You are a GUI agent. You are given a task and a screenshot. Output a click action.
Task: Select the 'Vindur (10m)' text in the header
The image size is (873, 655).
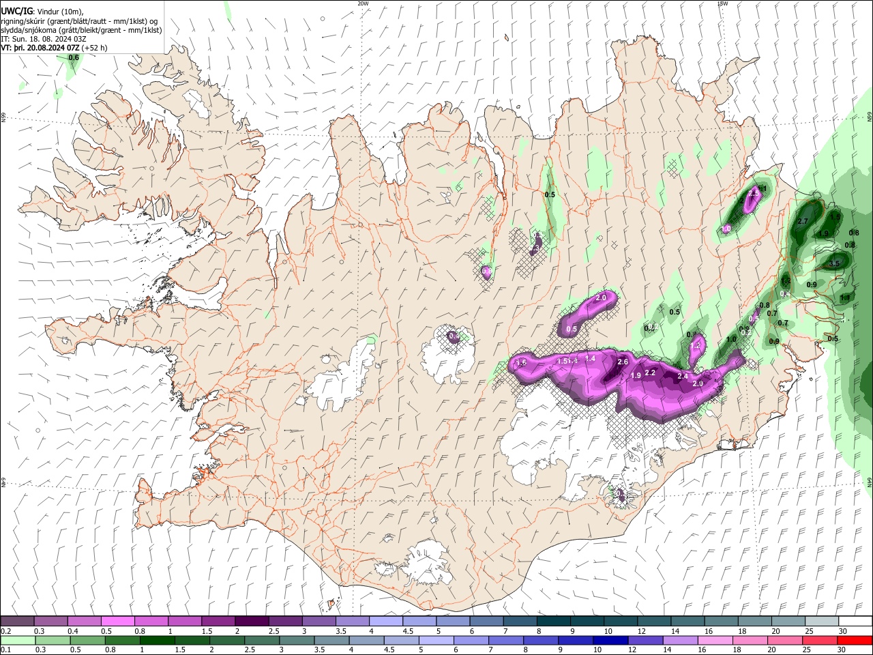[60, 12]
